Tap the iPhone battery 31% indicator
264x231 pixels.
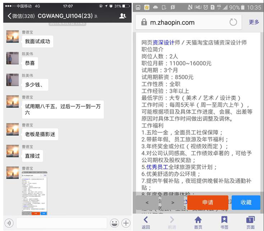(x=122, y=6)
